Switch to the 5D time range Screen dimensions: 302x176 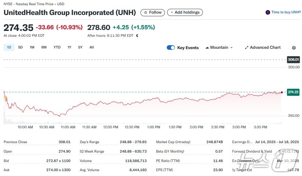pos(20,47)
